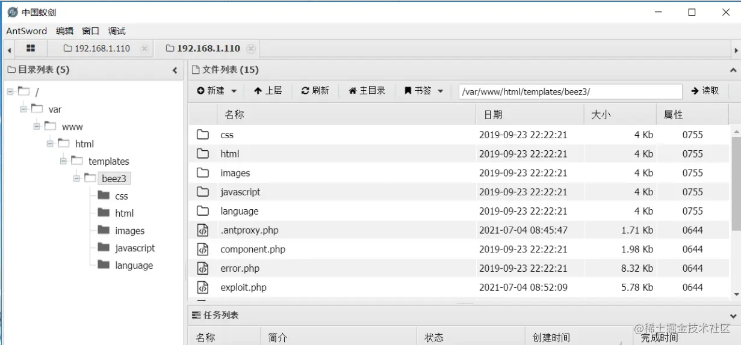
Task: Sort files by 日期 column header
Action: click(530, 114)
